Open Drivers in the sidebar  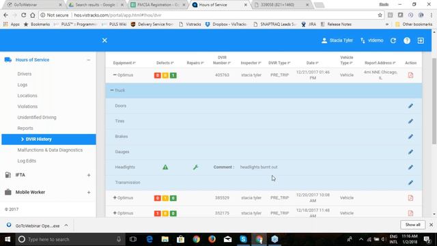coord(25,74)
